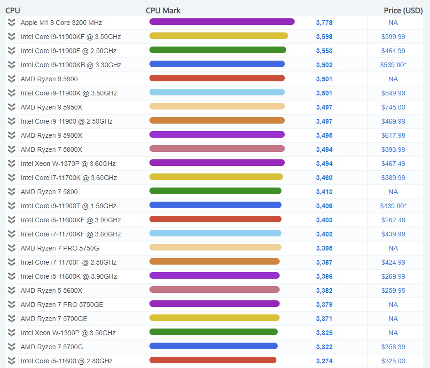Viewport: 430px width, 368px height.
Task: Click the purple bar for Apple M1
Action: click(x=222, y=22)
